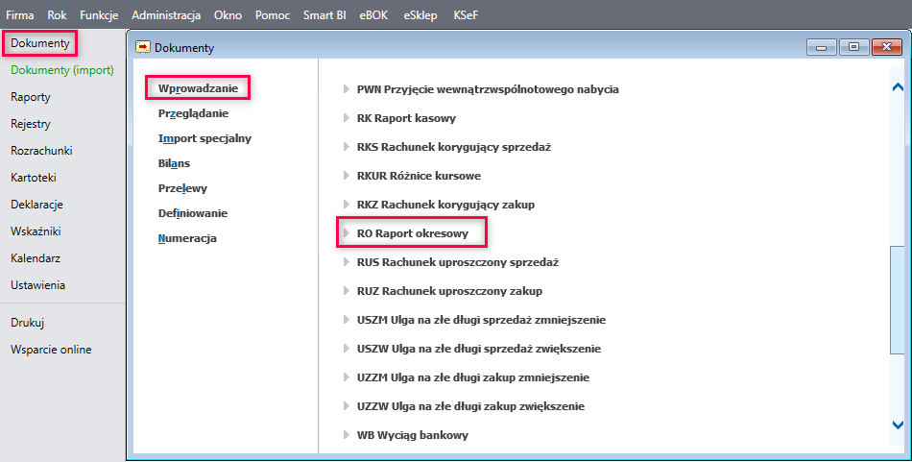Select RUS Rachunek uproszczony sprzedaż text
The image size is (912, 462).
point(458,262)
